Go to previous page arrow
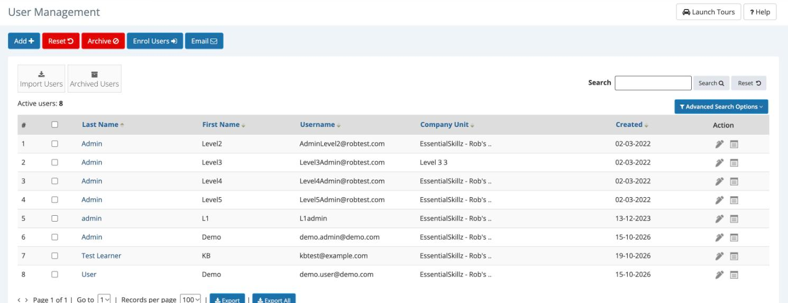Viewport: 788px width, 303px height. point(19,300)
